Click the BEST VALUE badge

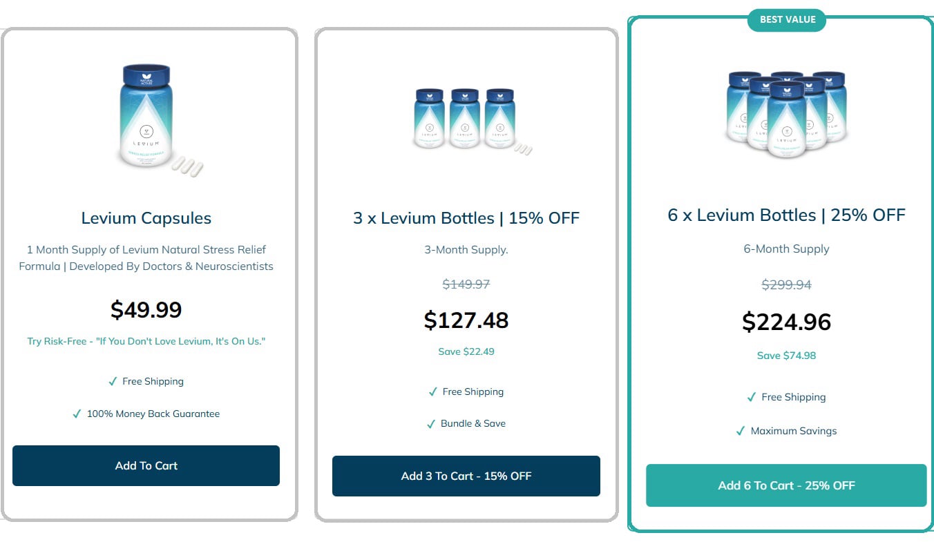pos(787,19)
